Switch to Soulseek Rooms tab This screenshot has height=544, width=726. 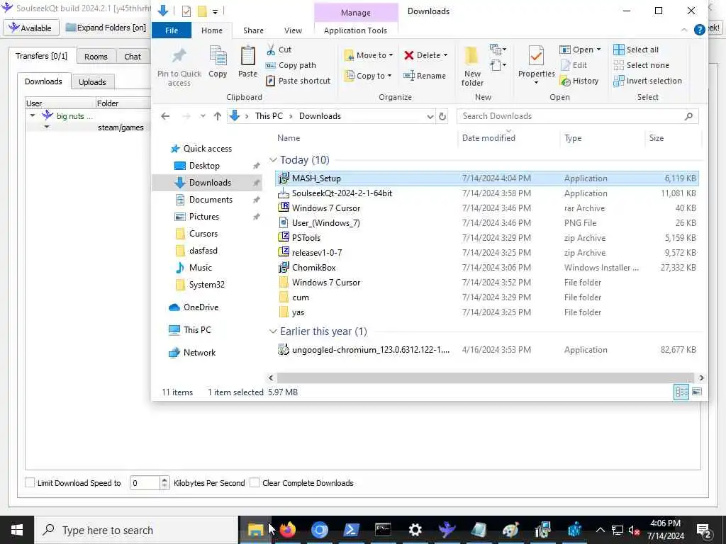click(96, 57)
